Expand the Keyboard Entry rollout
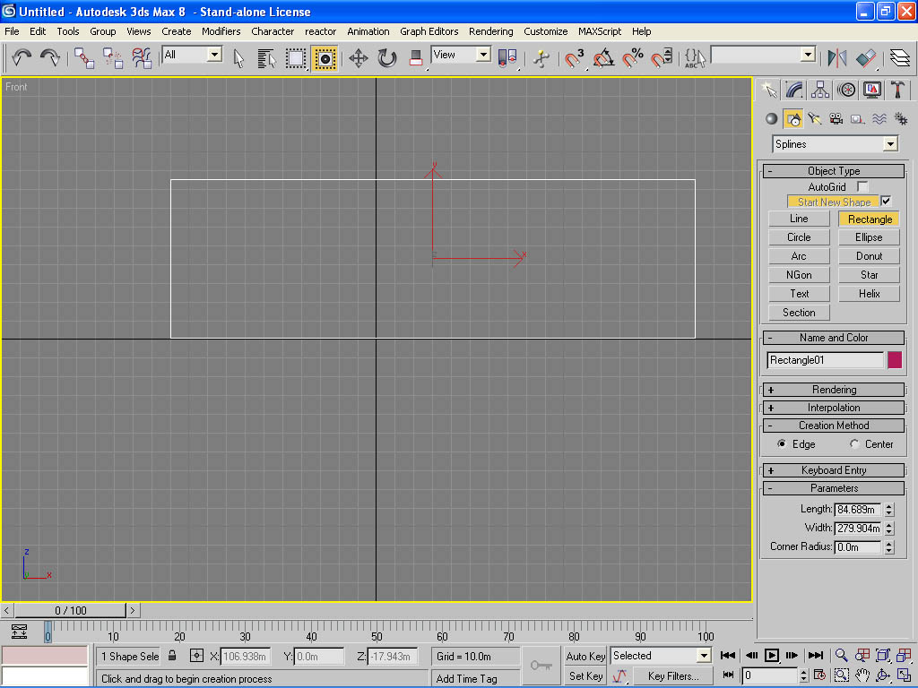918x688 pixels. (834, 470)
